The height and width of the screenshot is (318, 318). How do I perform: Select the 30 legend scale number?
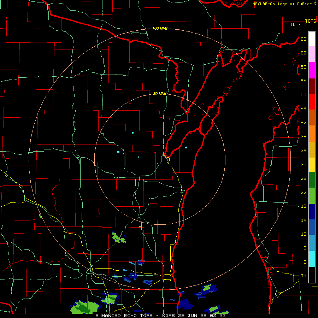[304, 164]
